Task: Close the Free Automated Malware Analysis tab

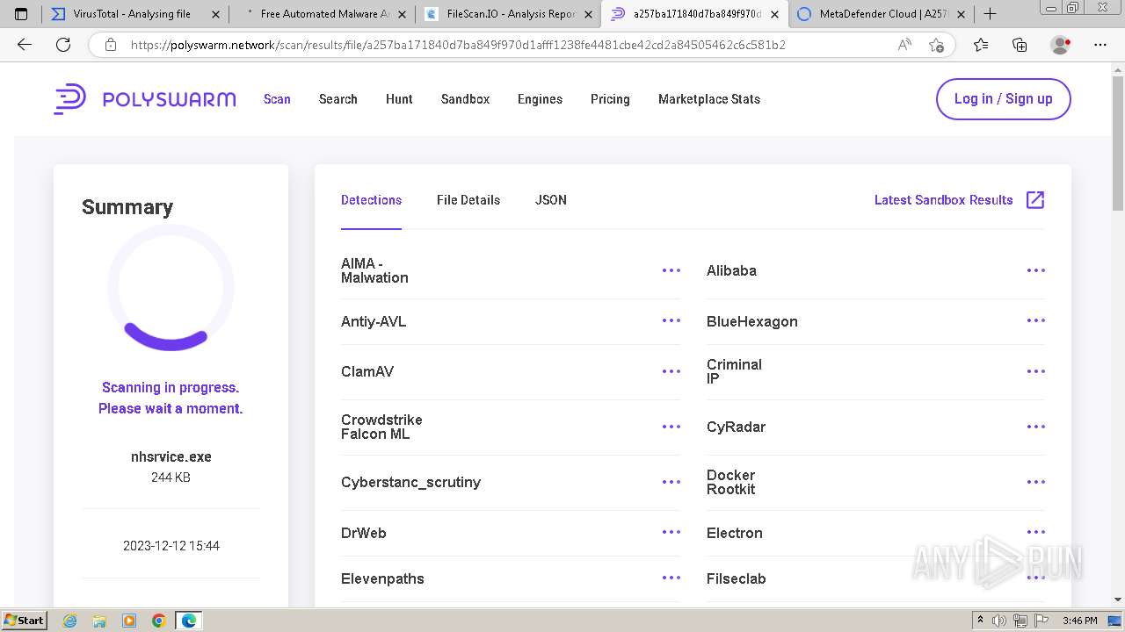Action: [402, 14]
